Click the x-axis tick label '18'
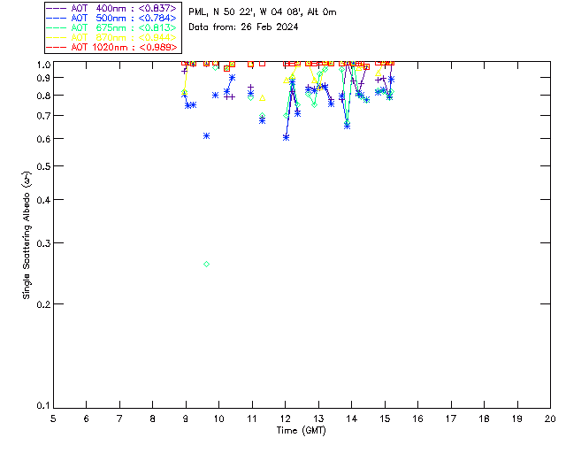Screen dimensions: 566x453 coord(484,418)
